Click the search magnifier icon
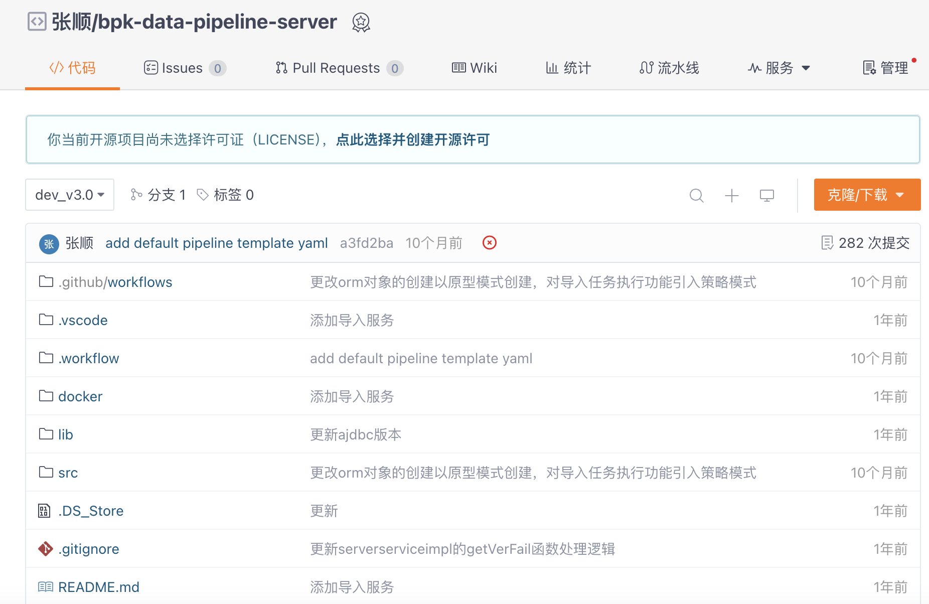The height and width of the screenshot is (604, 929). [697, 195]
